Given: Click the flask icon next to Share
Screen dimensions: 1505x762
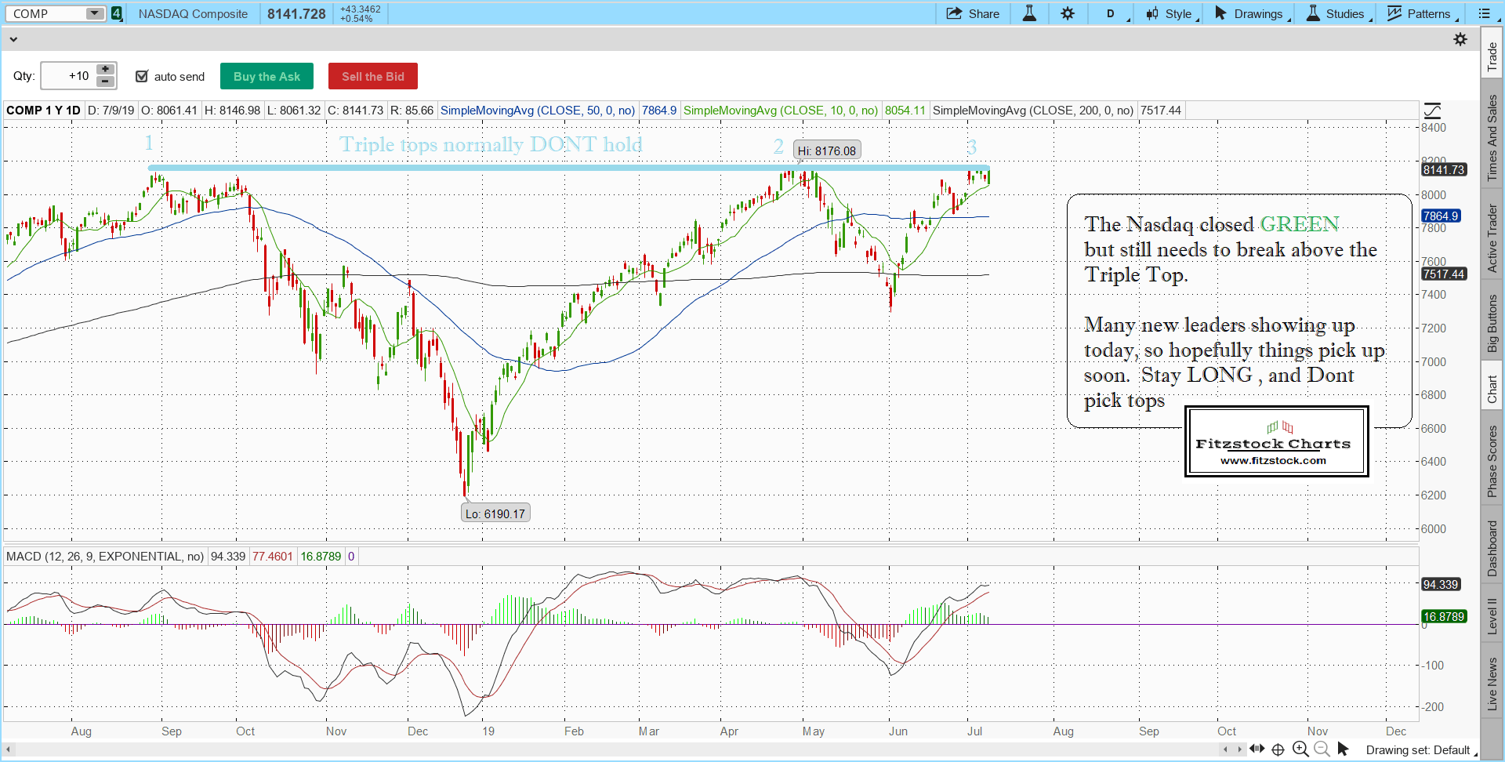Looking at the screenshot, I should point(1029,13).
